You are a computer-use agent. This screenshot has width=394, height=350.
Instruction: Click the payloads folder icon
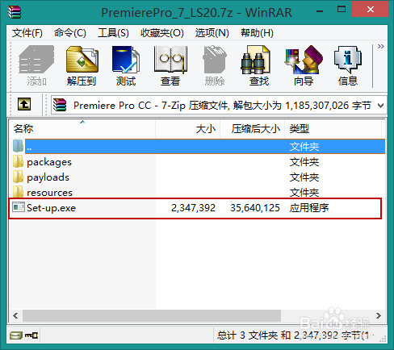click(x=18, y=177)
